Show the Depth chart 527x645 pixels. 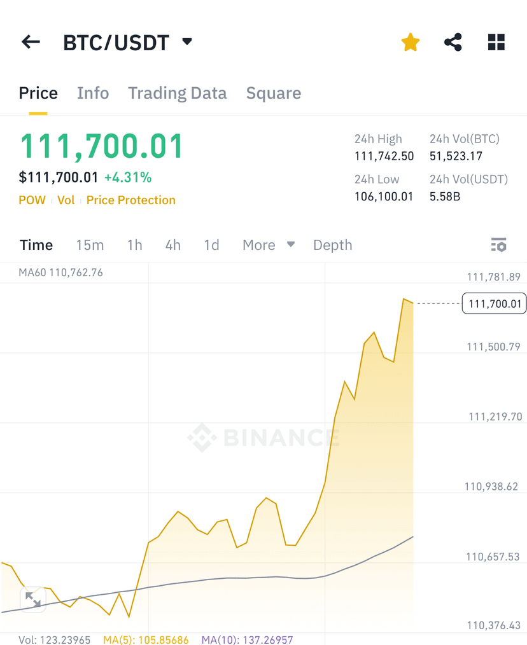(332, 245)
